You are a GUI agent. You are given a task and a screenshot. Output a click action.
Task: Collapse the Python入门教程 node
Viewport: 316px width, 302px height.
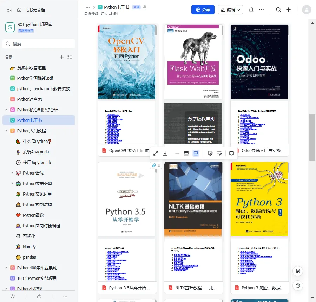coord(6,131)
